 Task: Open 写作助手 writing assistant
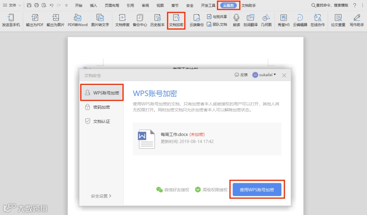357,20
